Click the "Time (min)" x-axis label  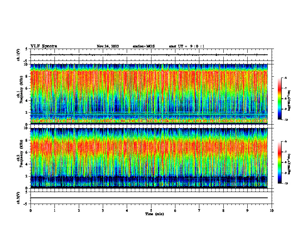pos(155,214)
